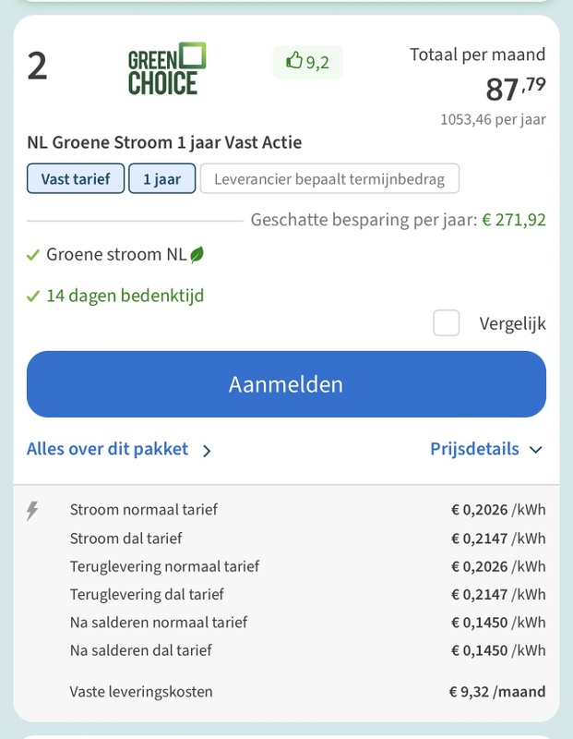Click the Geschatte besparing amount € 271,92
Image resolution: width=573 pixels, height=739 pixels.
click(x=514, y=220)
